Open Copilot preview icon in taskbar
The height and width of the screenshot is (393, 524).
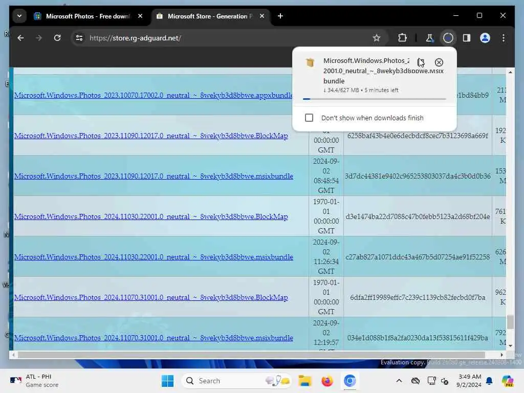pos(508,381)
